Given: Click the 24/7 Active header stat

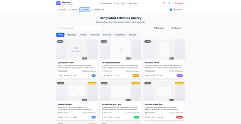Looking at the screenshot, I should 132,3.
